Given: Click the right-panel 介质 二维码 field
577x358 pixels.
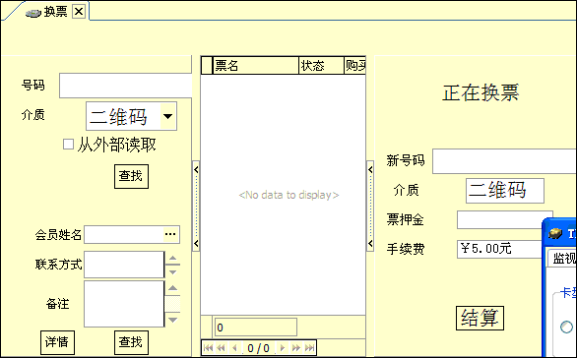Looking at the screenshot, I should (x=505, y=191).
